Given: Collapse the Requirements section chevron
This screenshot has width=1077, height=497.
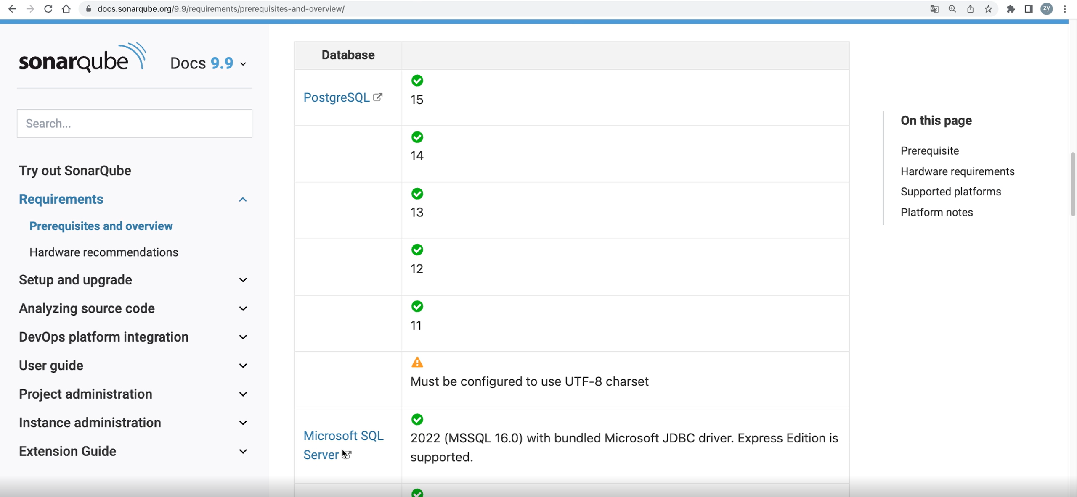Looking at the screenshot, I should (243, 200).
